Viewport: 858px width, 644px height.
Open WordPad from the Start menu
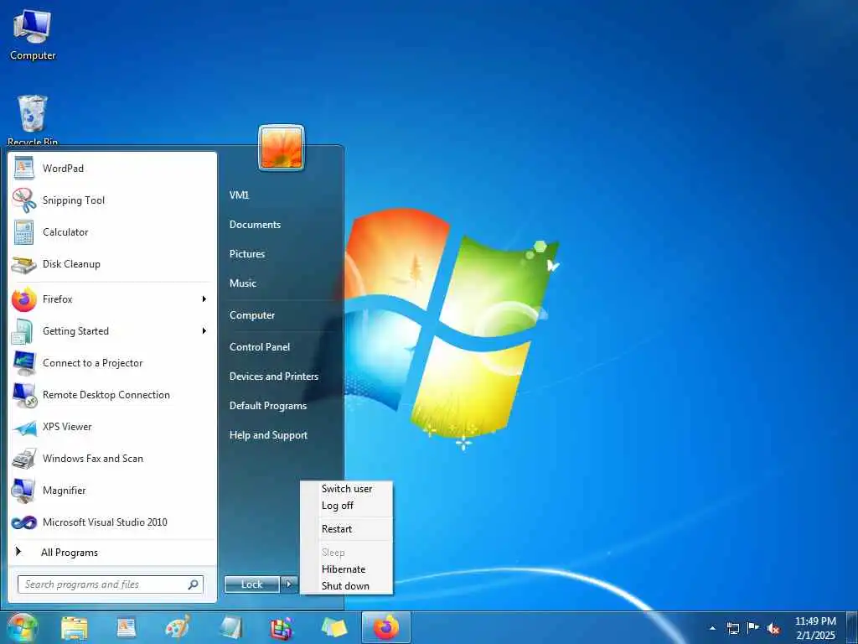112,168
